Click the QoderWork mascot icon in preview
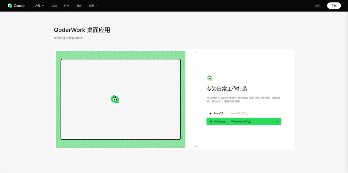The width and height of the screenshot is (348, 173). coord(115,99)
